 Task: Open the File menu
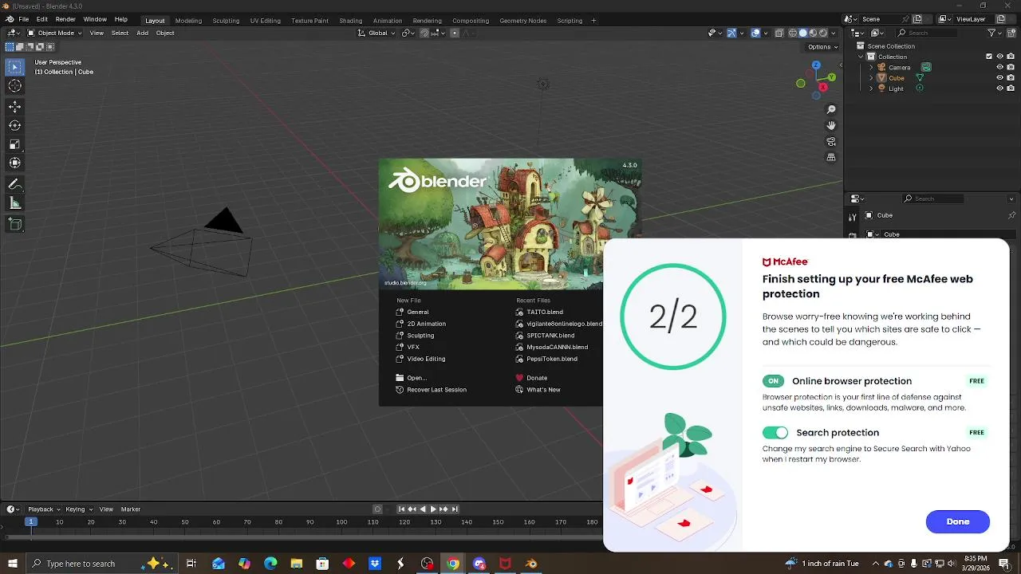pyautogui.click(x=23, y=19)
